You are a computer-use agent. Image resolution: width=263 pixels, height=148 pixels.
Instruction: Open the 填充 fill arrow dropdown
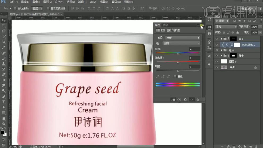[260, 32]
